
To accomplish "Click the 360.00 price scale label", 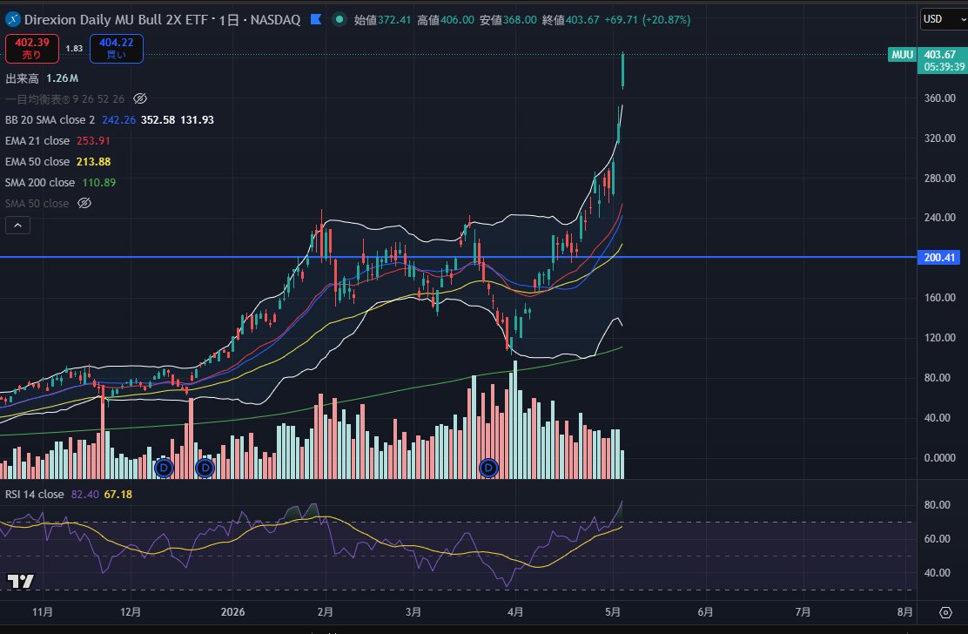I will tap(939, 98).
